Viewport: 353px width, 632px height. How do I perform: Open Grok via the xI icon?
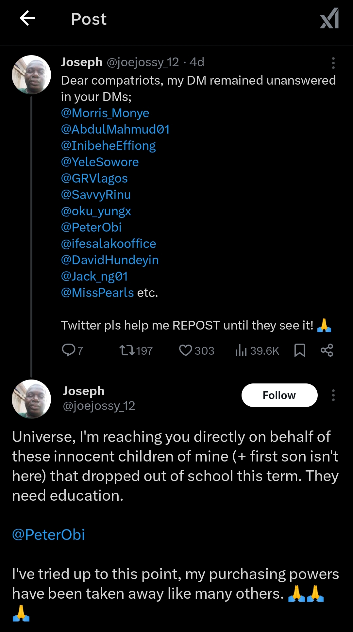tap(329, 19)
